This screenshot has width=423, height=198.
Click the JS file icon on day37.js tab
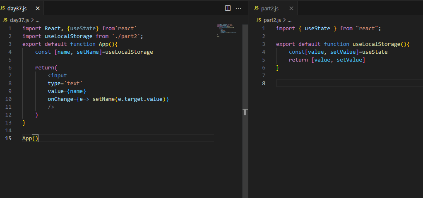(x=2, y=8)
